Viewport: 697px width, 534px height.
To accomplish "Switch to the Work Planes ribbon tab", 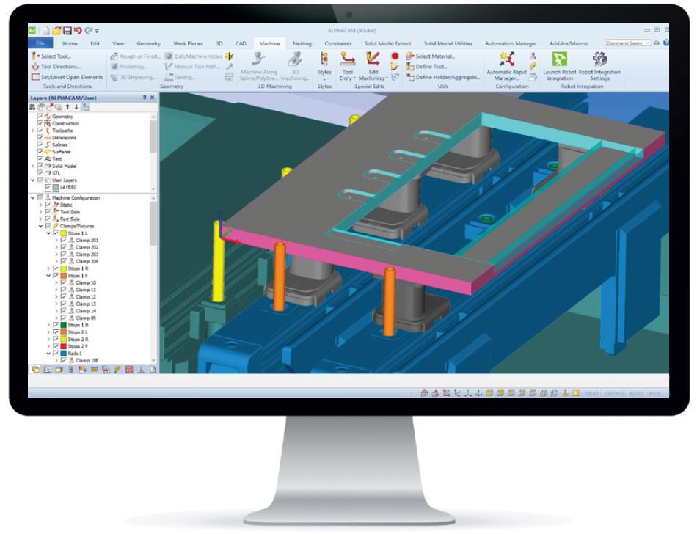I will pos(188,43).
